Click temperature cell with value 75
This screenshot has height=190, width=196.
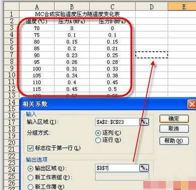pos(37,35)
